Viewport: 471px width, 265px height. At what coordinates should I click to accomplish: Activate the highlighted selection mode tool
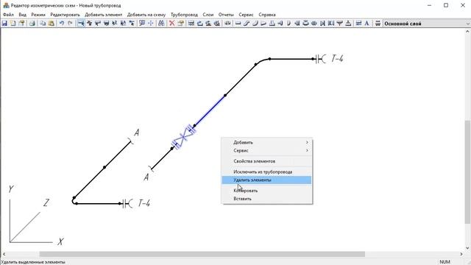(x=81, y=23)
